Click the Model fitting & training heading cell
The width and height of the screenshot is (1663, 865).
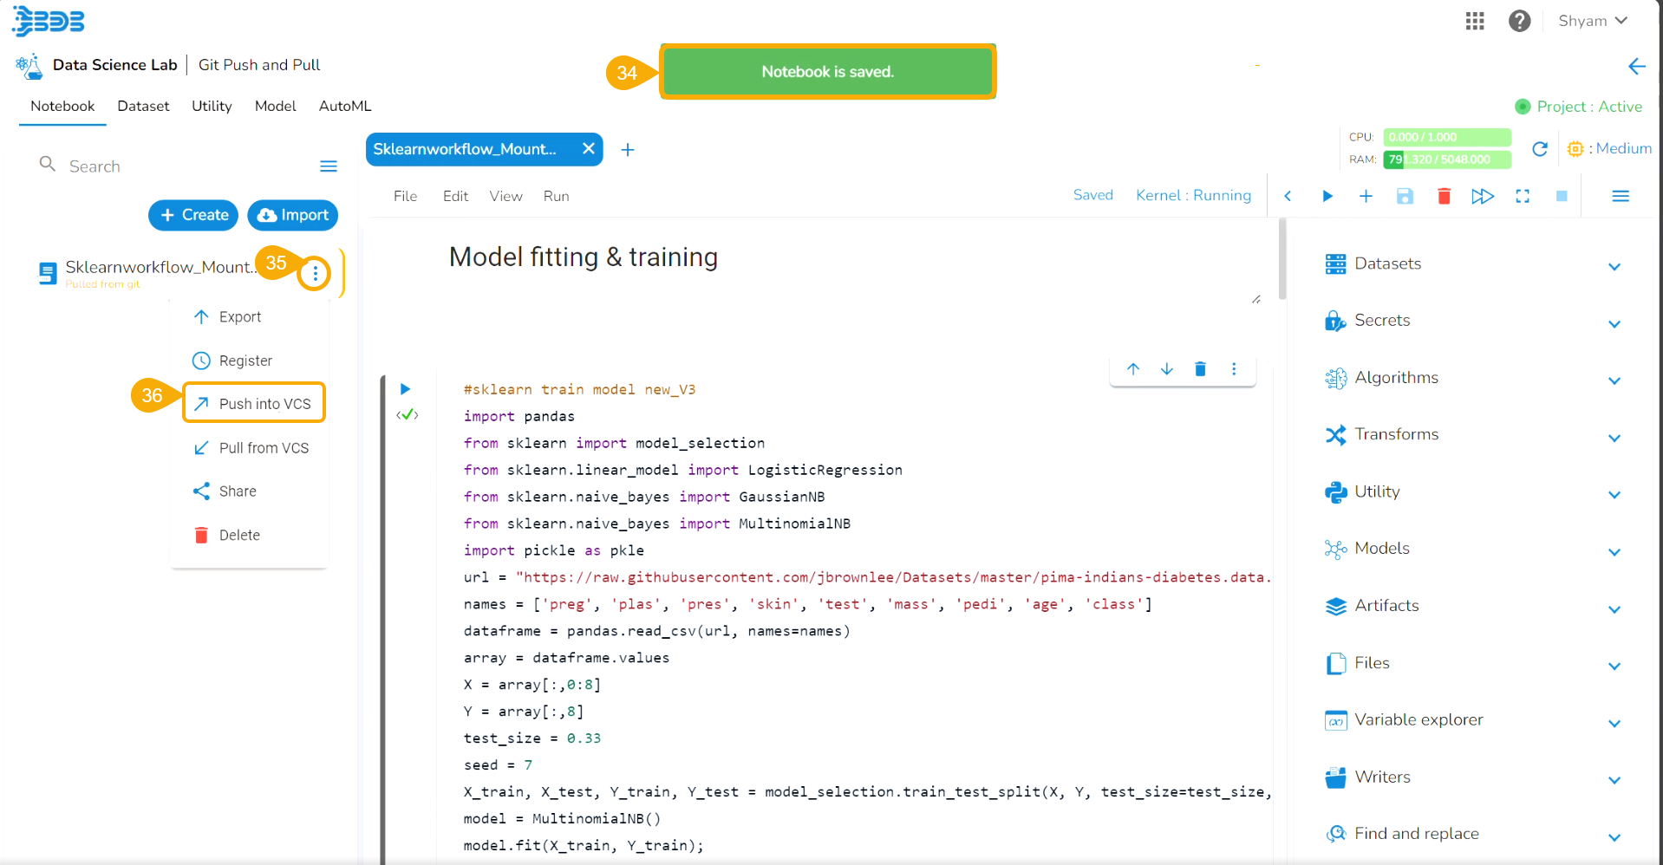point(584,257)
